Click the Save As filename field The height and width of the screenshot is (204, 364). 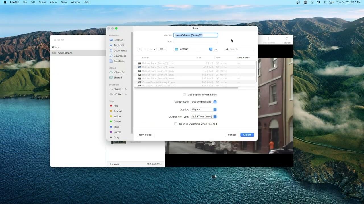(x=196, y=35)
